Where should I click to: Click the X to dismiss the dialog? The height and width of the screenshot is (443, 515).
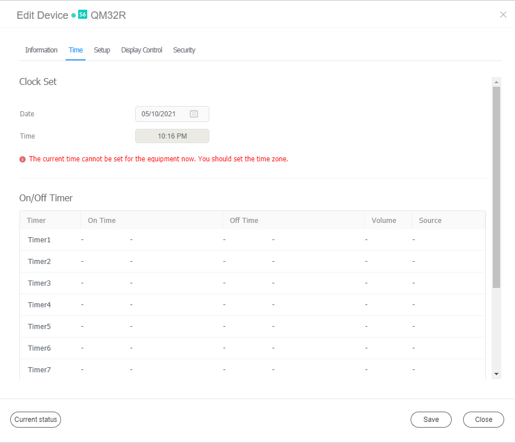503,15
